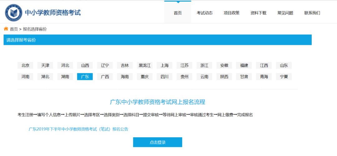Choose 安徽 province
Screen dimensions: 337x156
tap(224, 66)
